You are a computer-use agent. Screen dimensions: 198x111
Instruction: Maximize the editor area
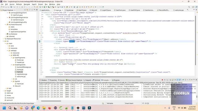196,10
